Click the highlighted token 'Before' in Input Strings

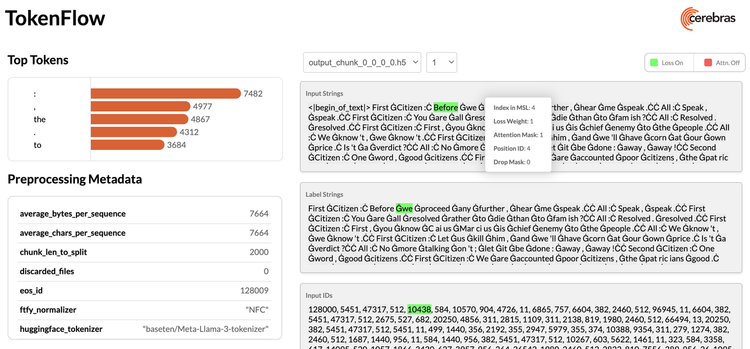[446, 108]
